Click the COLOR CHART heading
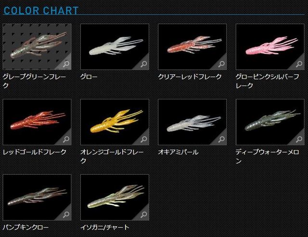The image size is (308, 237). tap(41, 11)
